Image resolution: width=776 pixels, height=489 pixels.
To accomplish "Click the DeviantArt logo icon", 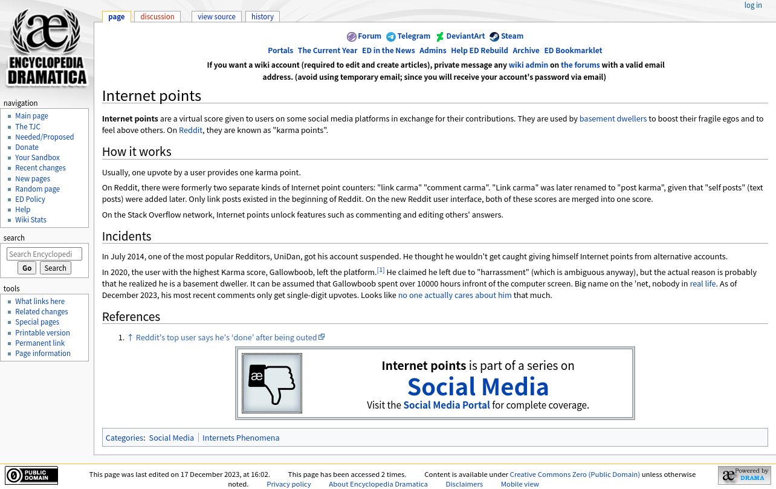I will [x=439, y=37].
